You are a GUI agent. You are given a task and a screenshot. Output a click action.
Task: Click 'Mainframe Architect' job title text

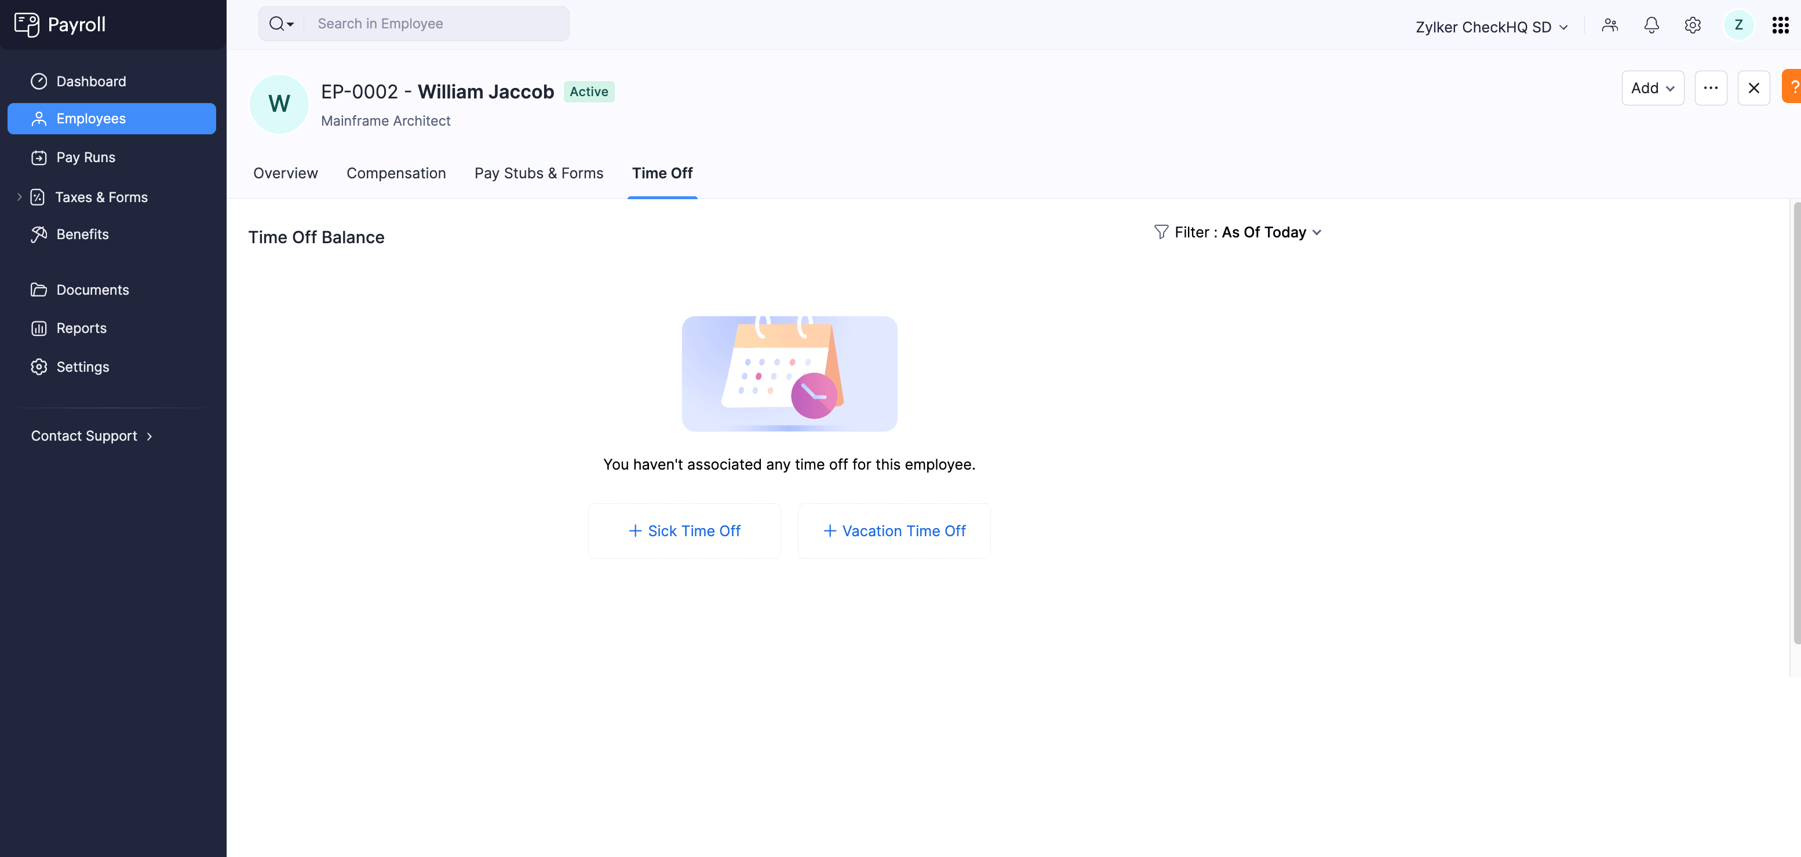pos(386,121)
